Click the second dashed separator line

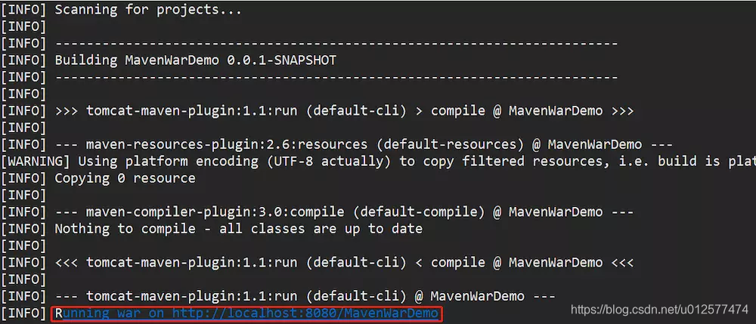click(x=336, y=77)
